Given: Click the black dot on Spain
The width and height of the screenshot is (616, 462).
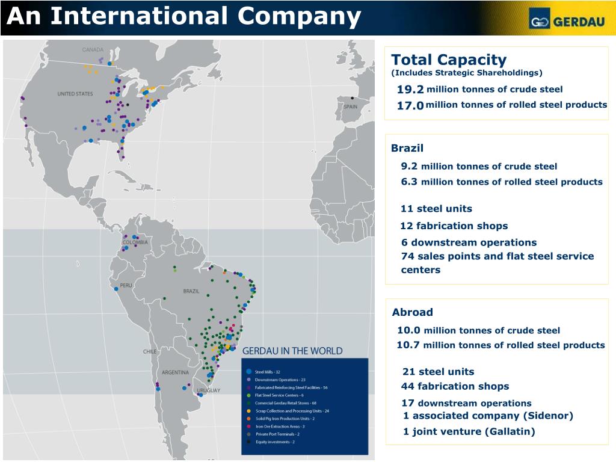Looking at the screenshot, I should 353,98.
